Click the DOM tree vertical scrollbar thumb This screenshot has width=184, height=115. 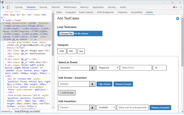point(53,34)
